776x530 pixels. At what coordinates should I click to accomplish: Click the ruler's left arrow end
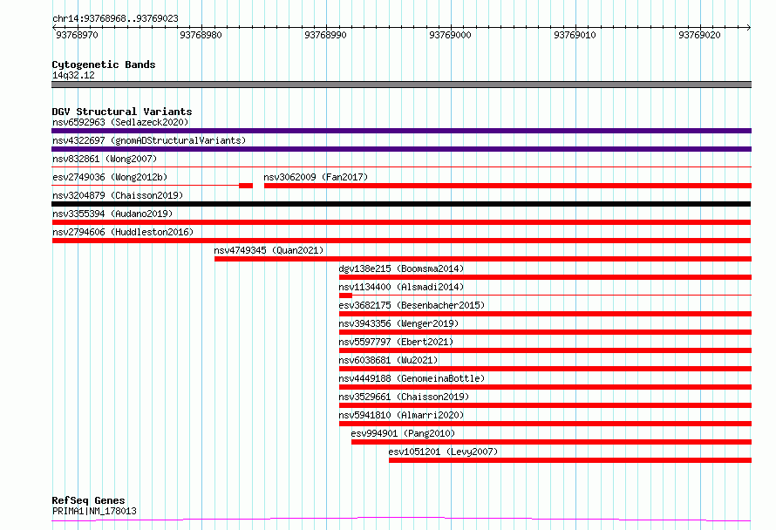point(54,27)
